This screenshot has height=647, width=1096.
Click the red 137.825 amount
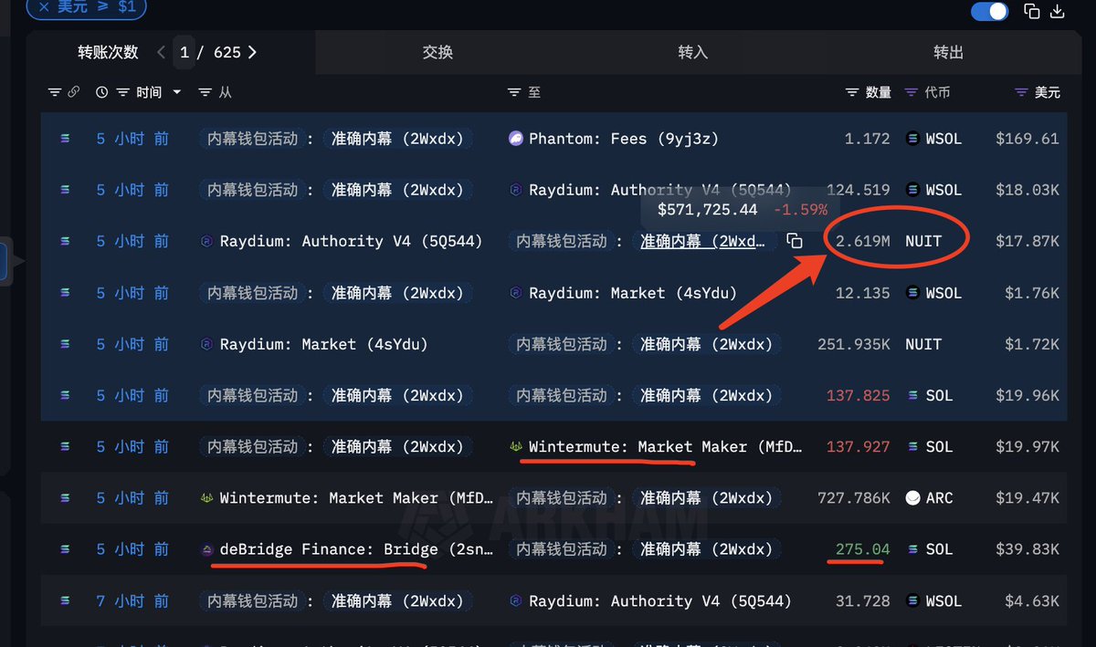(x=859, y=396)
